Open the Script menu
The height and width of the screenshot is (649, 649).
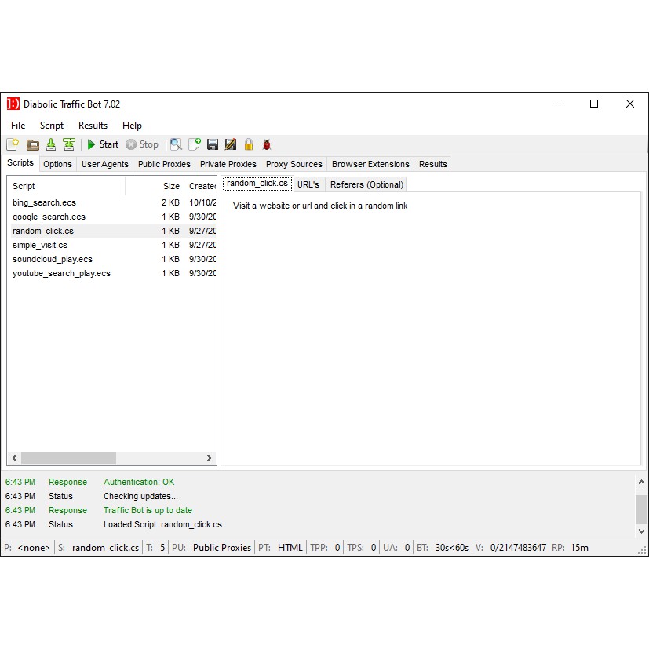click(x=52, y=126)
